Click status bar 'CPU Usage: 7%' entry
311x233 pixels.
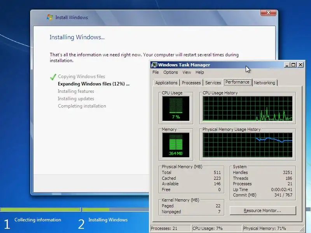click(217, 228)
